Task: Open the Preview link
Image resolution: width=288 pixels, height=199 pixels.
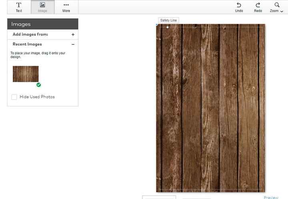Action: click(x=271, y=197)
